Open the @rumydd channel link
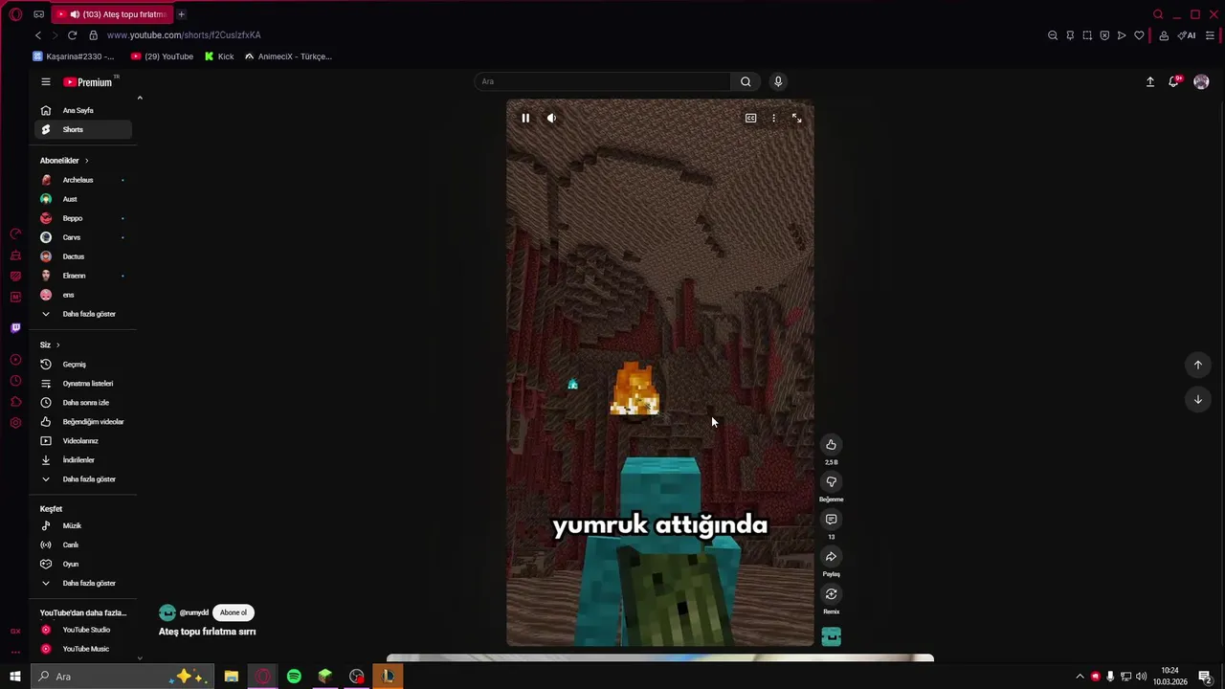Image resolution: width=1225 pixels, height=689 pixels. pos(193,612)
